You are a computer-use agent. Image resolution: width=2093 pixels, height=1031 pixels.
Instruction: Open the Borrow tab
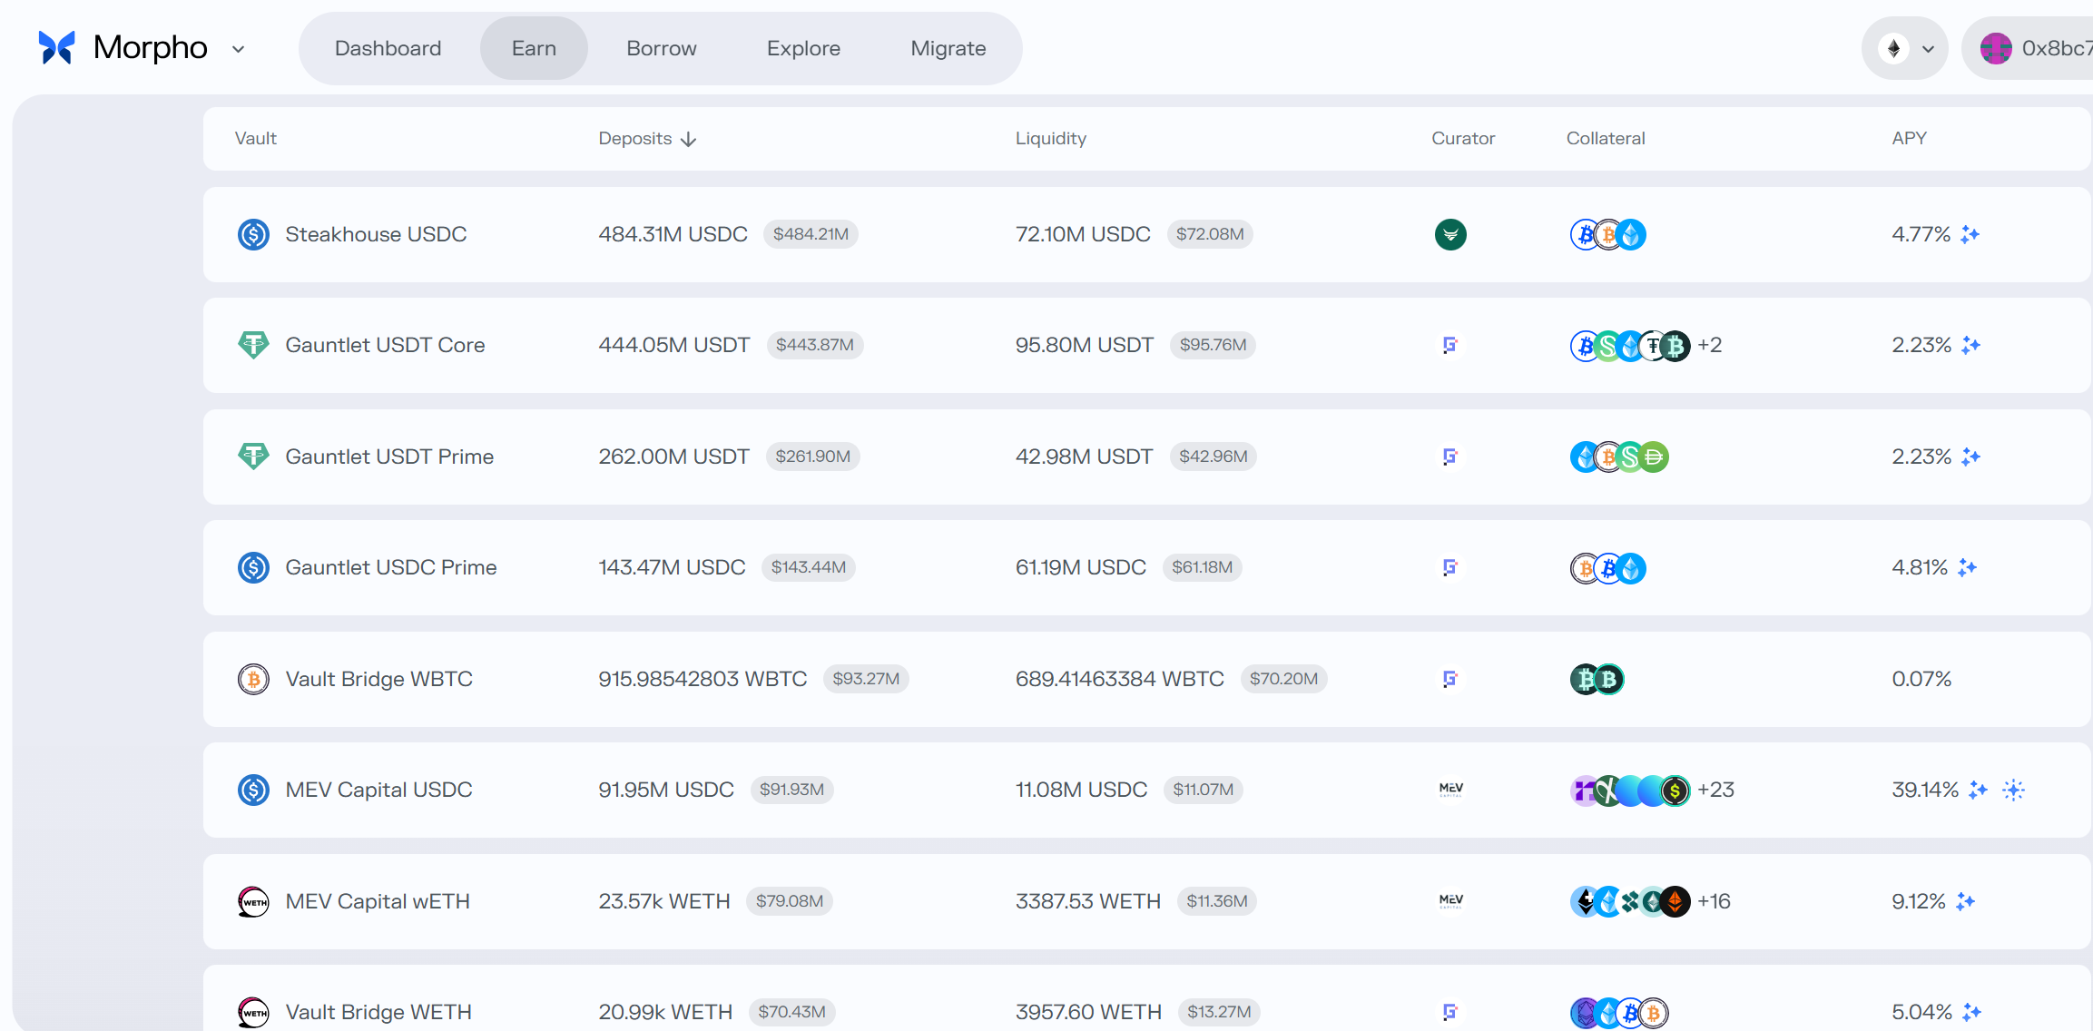tap(661, 48)
